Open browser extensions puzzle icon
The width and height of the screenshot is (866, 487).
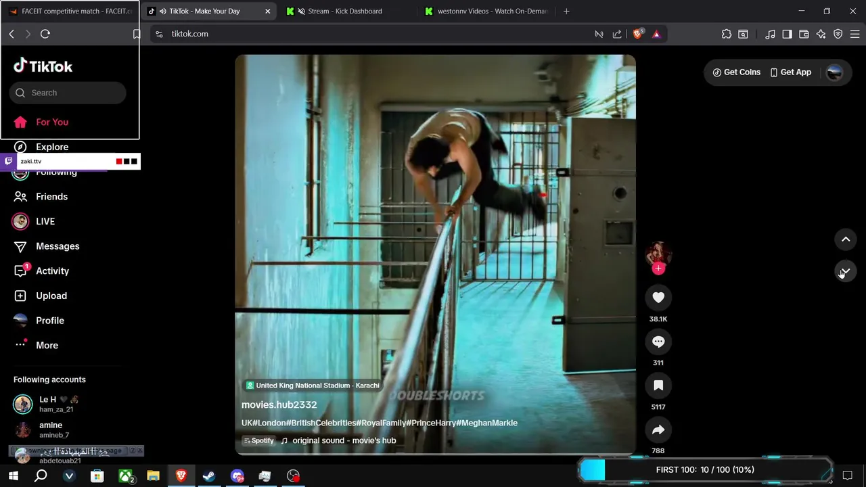[x=727, y=34]
